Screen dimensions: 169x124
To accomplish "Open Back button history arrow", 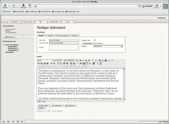I will point(9,6).
